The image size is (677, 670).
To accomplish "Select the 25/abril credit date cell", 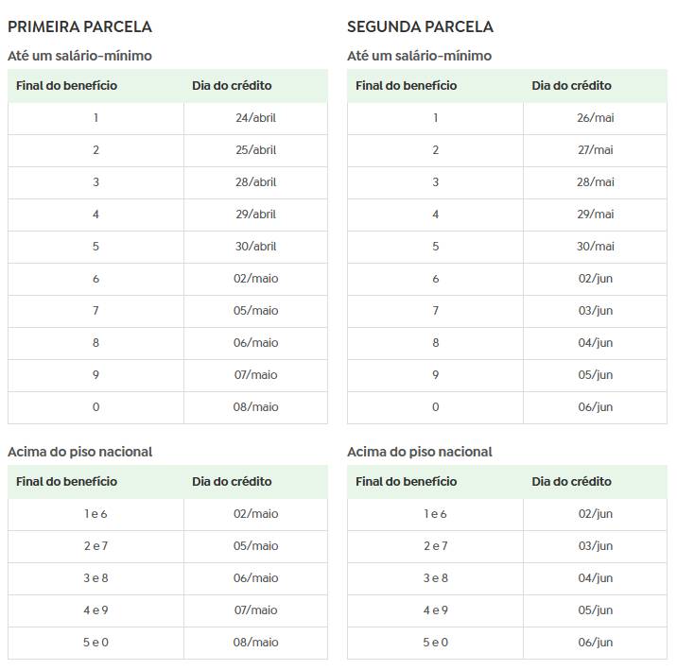I will [x=255, y=150].
